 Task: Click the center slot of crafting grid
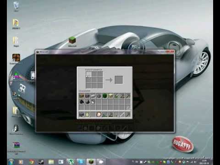94,80
